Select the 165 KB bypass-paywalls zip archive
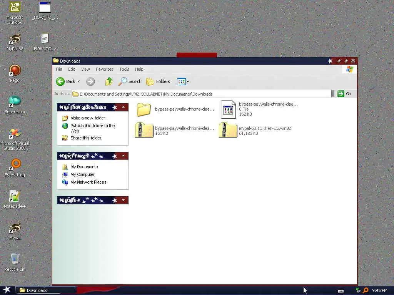This screenshot has height=295, width=394. [175, 130]
